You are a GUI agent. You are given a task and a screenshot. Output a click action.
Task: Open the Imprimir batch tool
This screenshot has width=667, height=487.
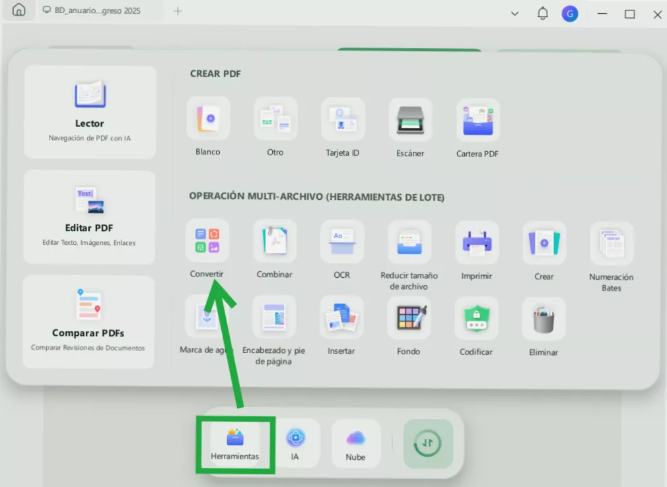point(477,243)
